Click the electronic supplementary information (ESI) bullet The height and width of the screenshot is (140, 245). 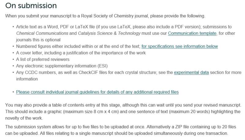62,66
